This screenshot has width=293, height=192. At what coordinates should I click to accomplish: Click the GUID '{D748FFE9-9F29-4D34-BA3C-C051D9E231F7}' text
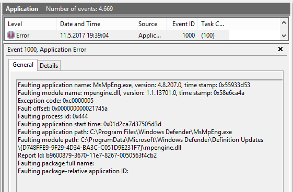click(81, 148)
